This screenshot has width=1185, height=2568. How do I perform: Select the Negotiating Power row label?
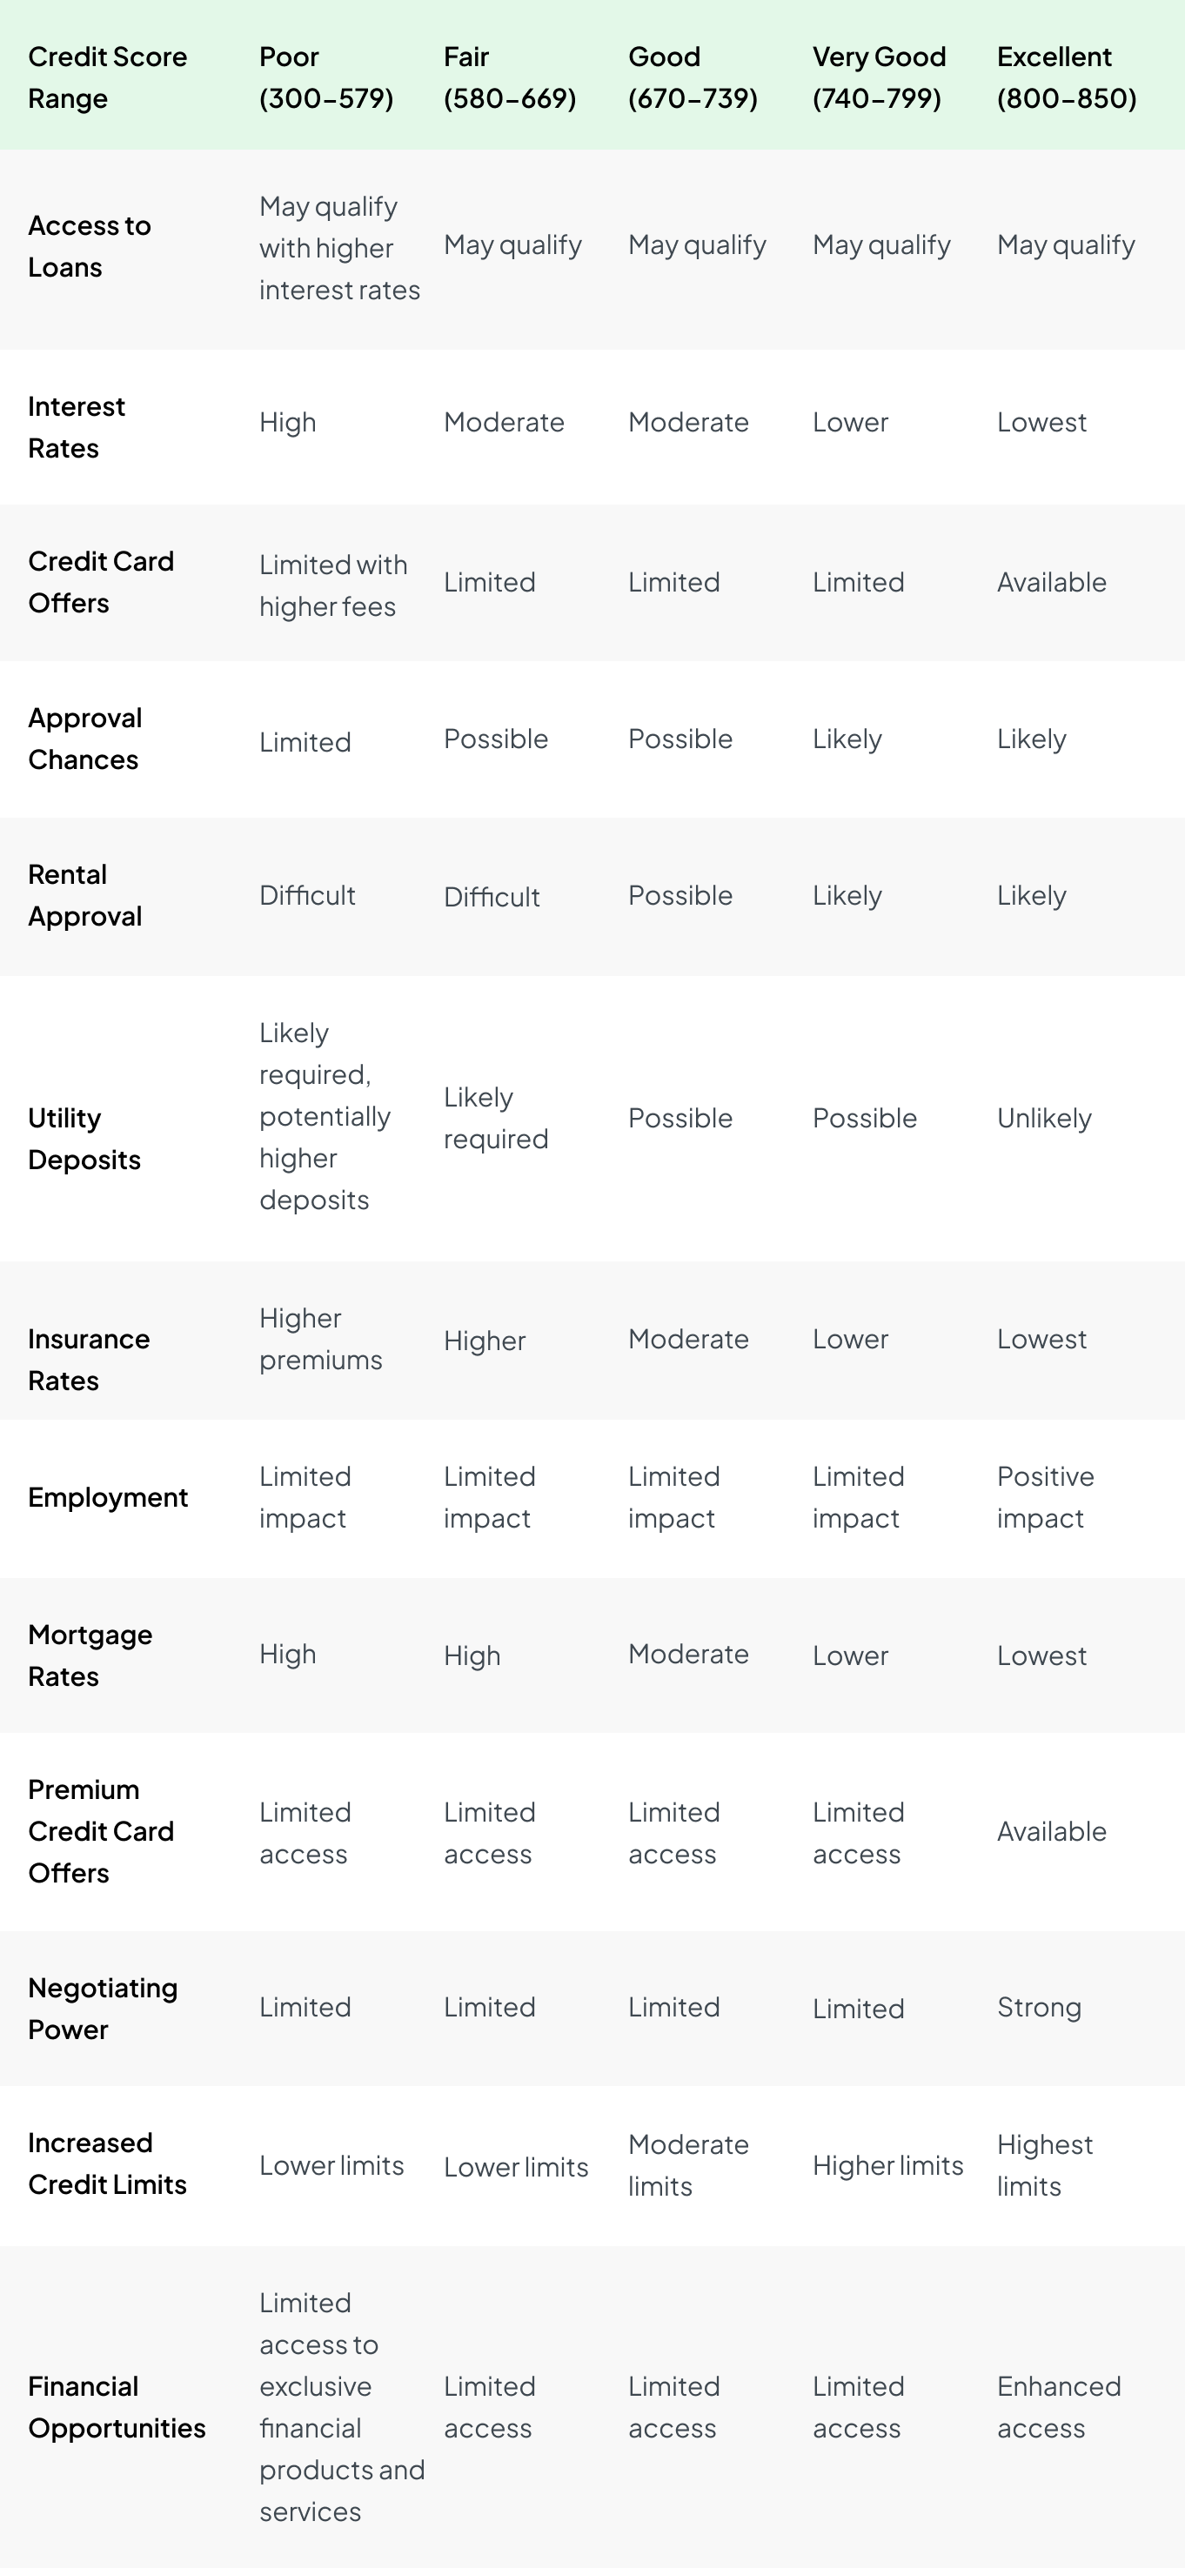103,2008
